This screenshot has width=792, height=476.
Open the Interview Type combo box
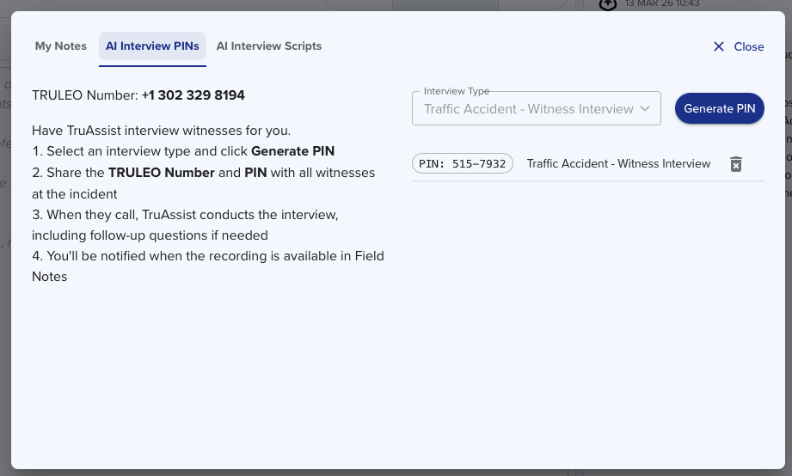tap(528, 109)
